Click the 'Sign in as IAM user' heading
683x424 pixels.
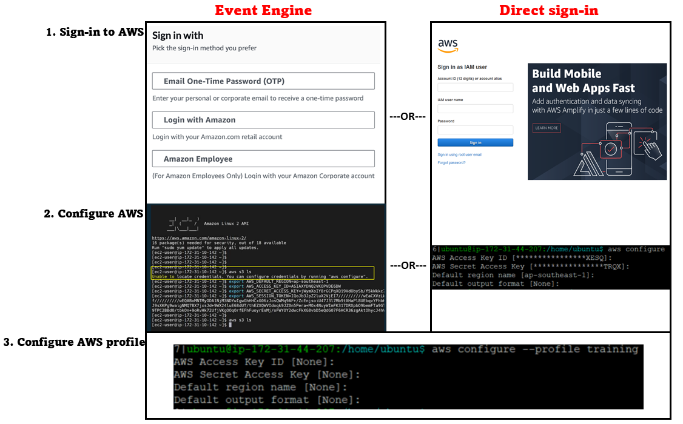[x=462, y=67]
